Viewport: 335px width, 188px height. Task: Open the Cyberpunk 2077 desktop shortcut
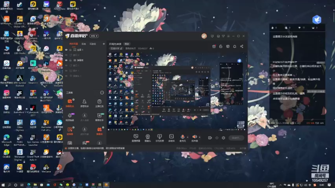tap(33, 111)
